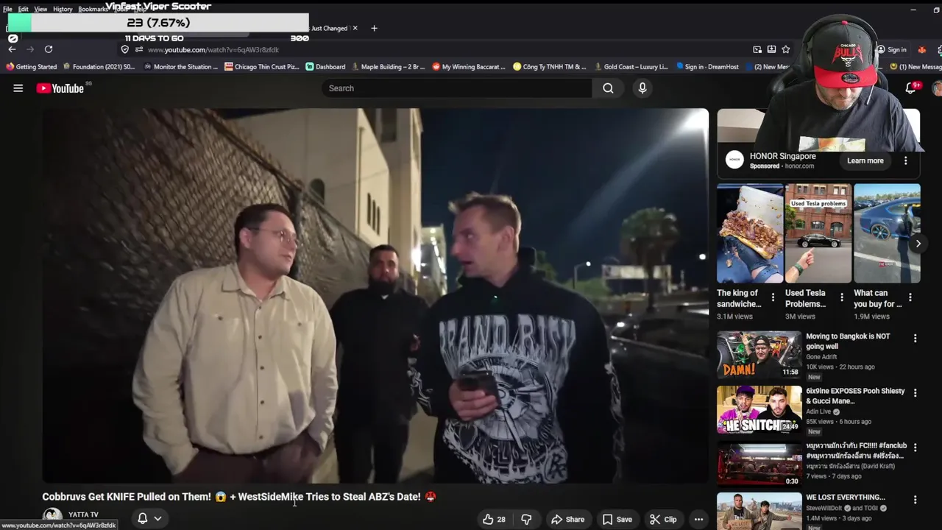Open '6ix9ine EXPOSES Pooh Shiesty' thumbnail
The image size is (942, 530).
759,409
